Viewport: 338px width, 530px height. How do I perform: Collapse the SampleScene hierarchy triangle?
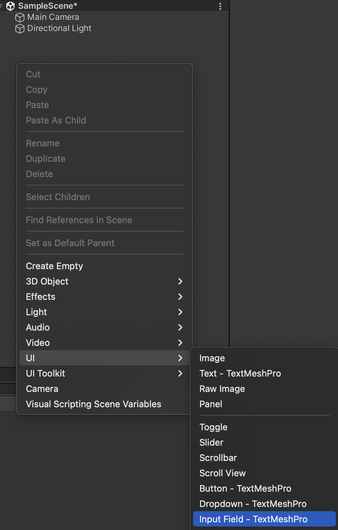1,6
